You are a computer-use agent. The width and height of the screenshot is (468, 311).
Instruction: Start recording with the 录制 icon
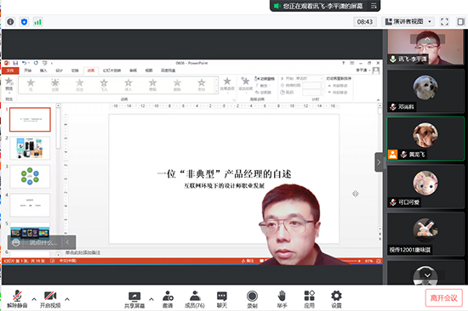(x=252, y=299)
